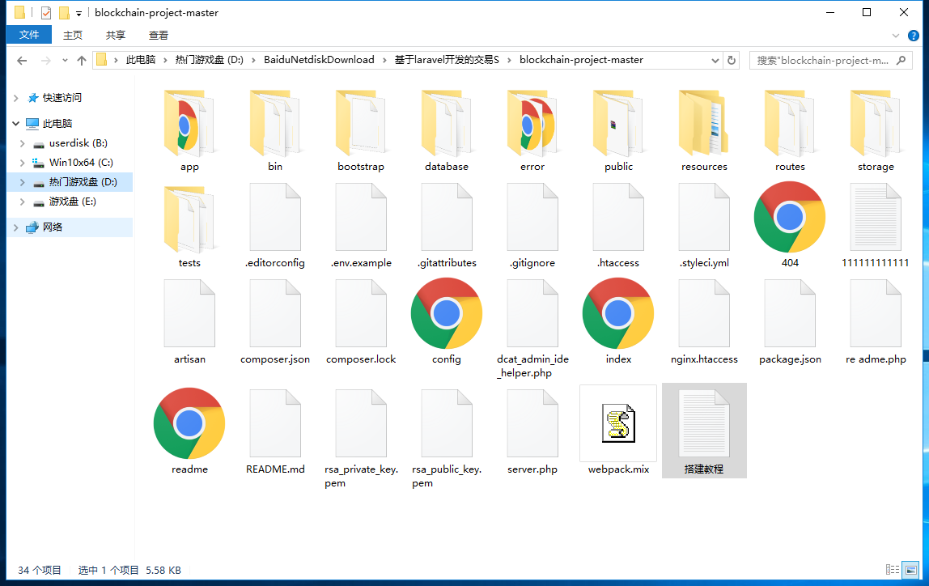929x586 pixels.
Task: Switch to large icons view in status bar
Action: 910,570
